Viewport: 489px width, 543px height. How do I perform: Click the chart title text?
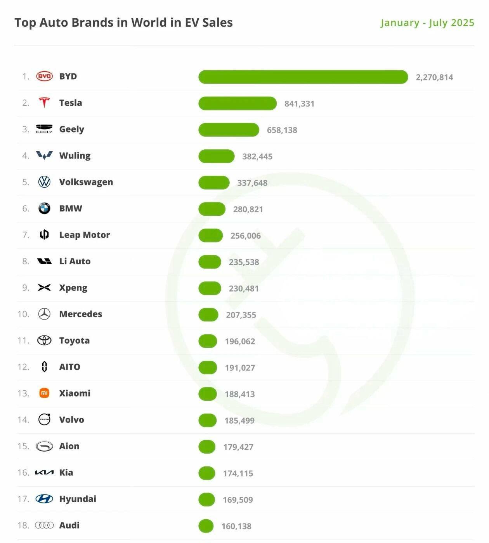click(x=123, y=23)
